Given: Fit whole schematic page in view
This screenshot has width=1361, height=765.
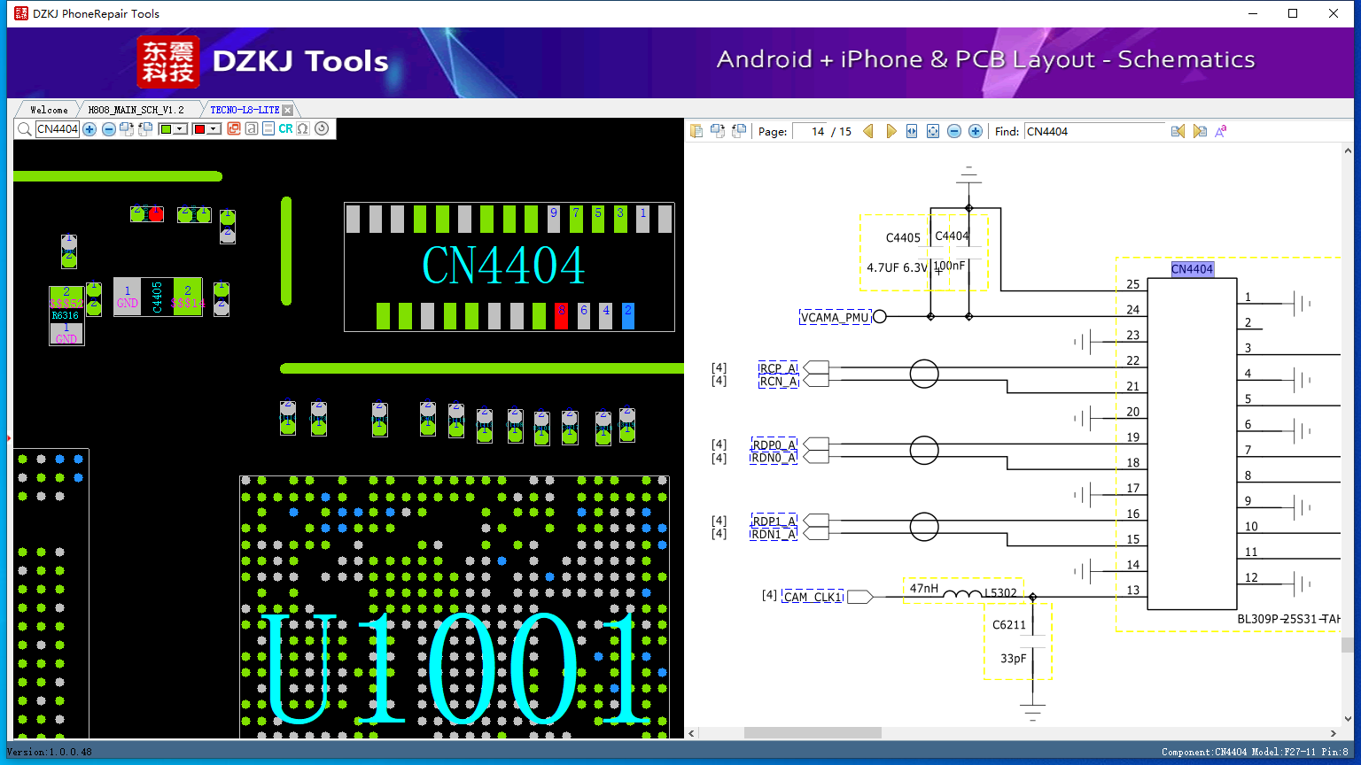Looking at the screenshot, I should (933, 131).
